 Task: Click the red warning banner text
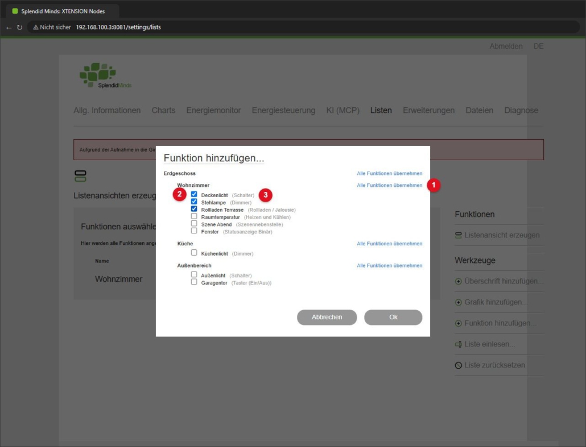[117, 149]
